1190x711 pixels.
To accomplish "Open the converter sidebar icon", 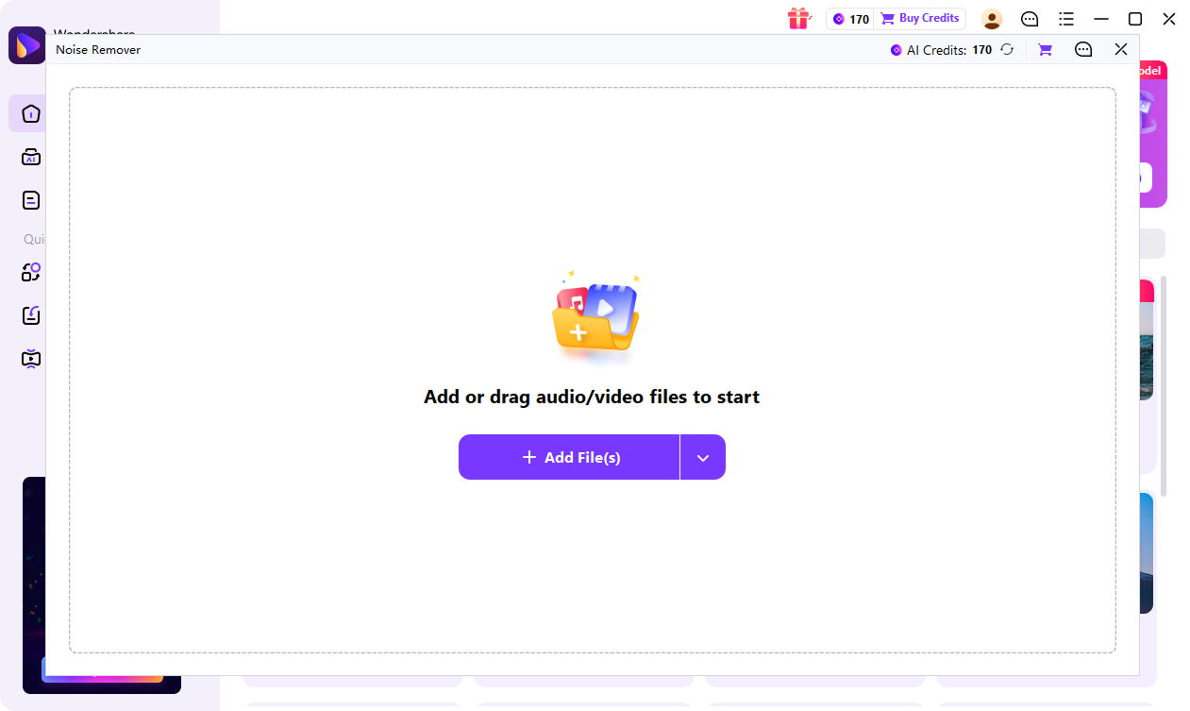I will (31, 272).
